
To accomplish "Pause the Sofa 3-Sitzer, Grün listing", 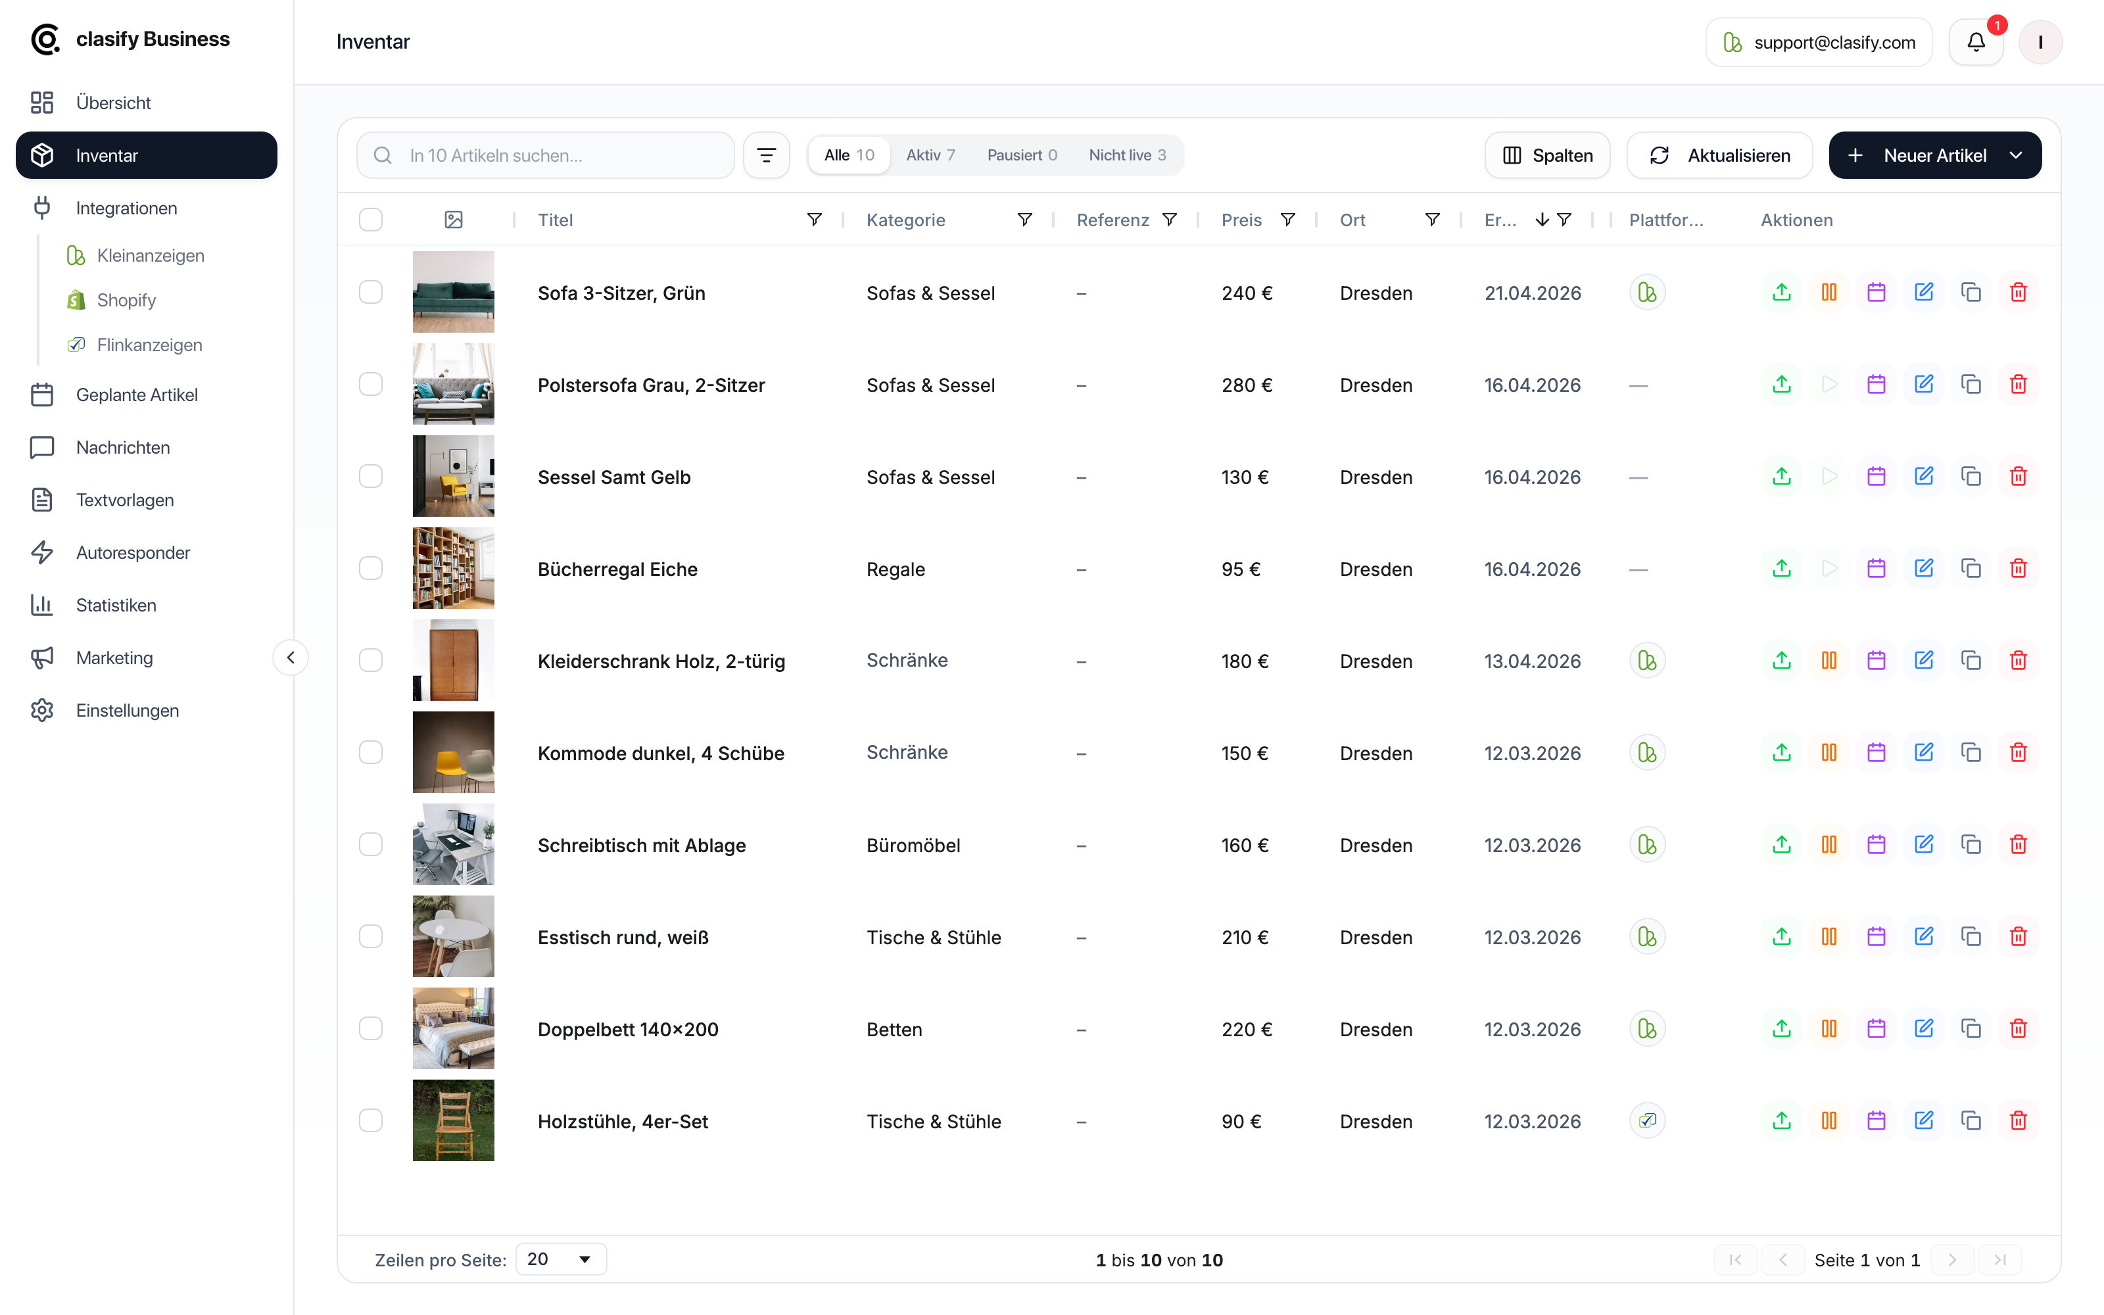I will coord(1829,292).
